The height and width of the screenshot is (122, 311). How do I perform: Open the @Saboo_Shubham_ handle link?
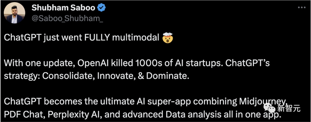67,18
